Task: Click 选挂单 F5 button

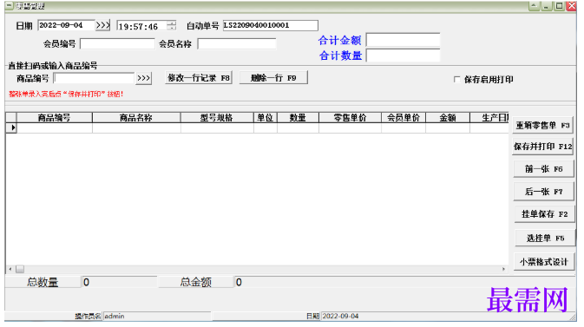Action: click(545, 238)
